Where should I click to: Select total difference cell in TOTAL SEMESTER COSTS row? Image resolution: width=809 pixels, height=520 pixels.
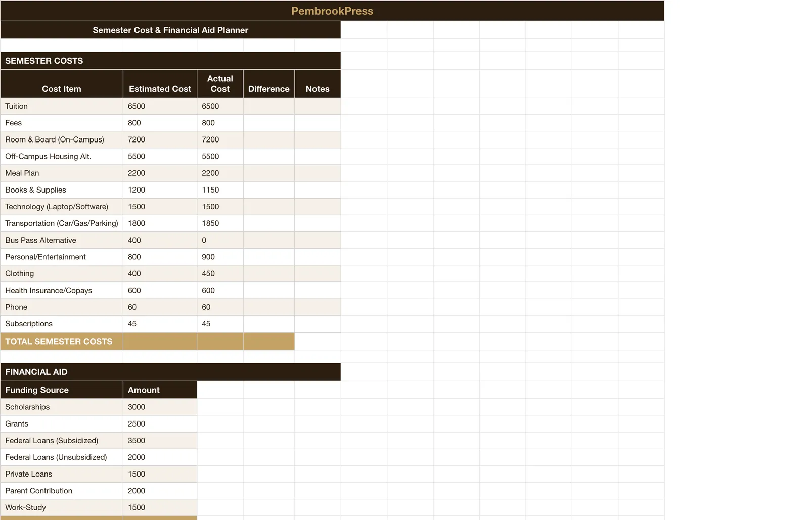coord(269,341)
